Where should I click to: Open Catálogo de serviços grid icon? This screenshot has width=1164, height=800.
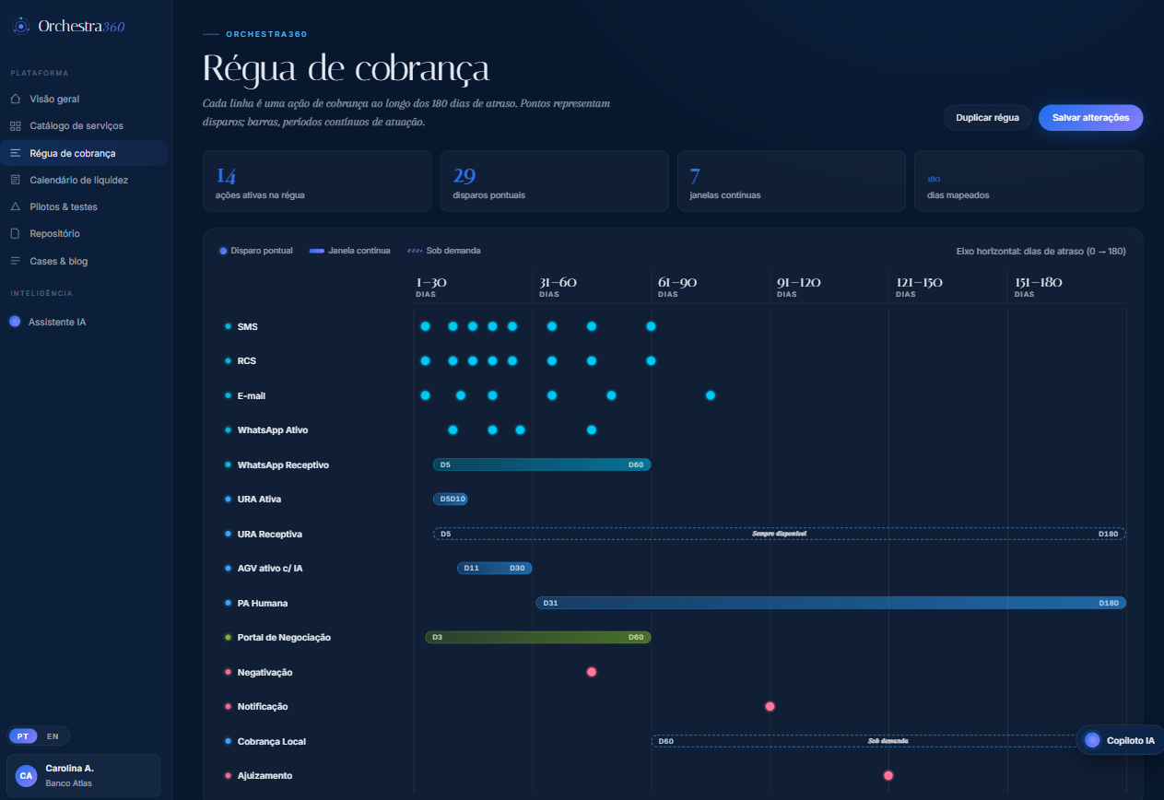point(15,125)
